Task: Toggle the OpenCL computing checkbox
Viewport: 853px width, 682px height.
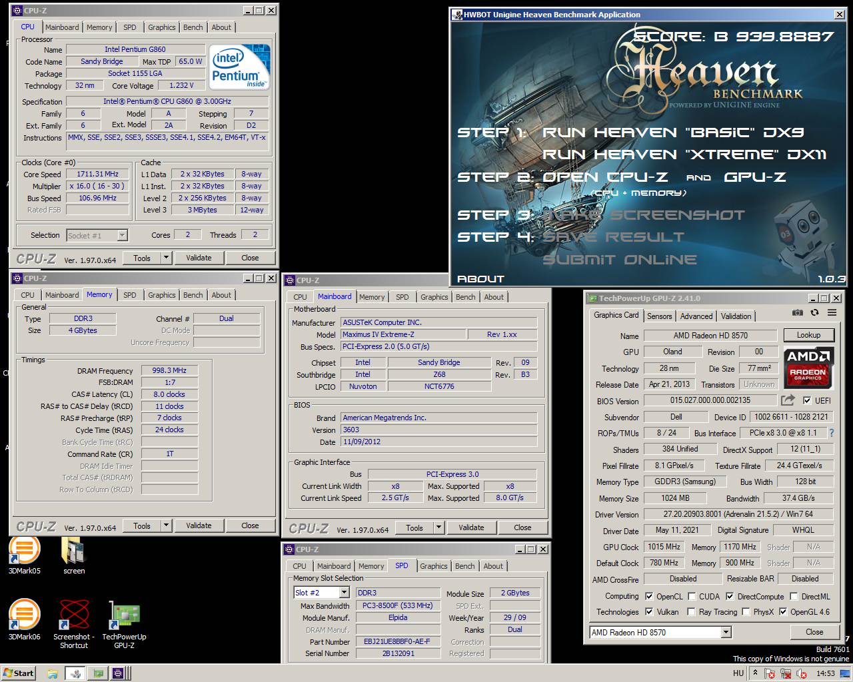Action: (649, 596)
